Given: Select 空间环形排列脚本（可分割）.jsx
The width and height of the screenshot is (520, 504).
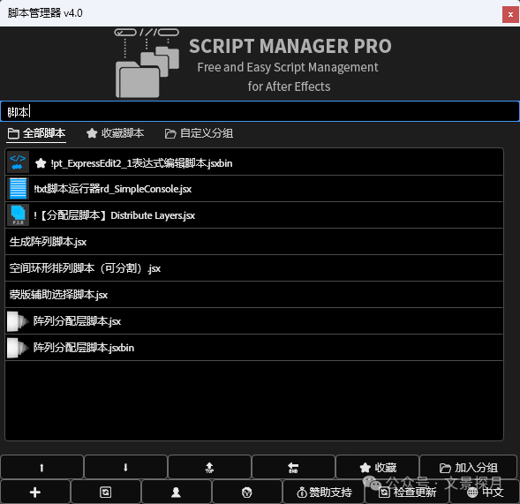Looking at the screenshot, I should 254,268.
